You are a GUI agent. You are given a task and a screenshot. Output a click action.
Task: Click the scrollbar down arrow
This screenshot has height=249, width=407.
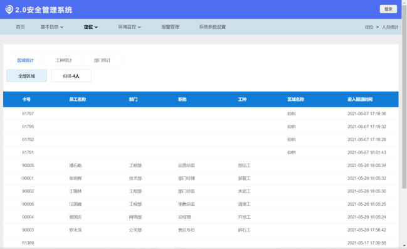tap(404, 246)
